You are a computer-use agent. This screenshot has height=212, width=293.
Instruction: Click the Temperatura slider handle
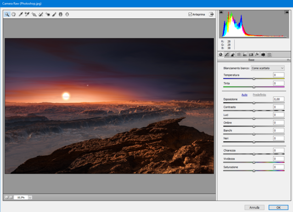254,78
